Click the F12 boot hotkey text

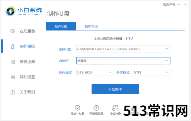(x=129, y=39)
